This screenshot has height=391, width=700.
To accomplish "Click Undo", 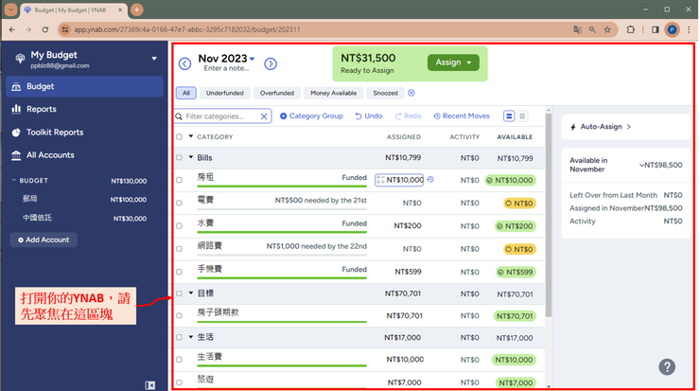I will (x=369, y=116).
